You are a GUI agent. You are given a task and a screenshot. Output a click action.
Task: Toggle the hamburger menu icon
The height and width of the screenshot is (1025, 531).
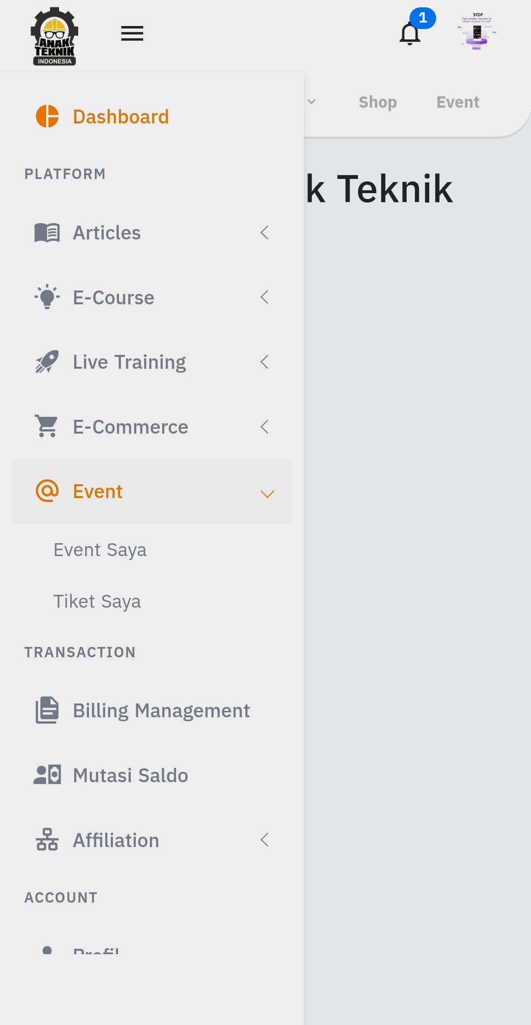[132, 33]
